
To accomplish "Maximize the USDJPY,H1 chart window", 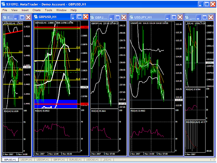I will (174, 17).
